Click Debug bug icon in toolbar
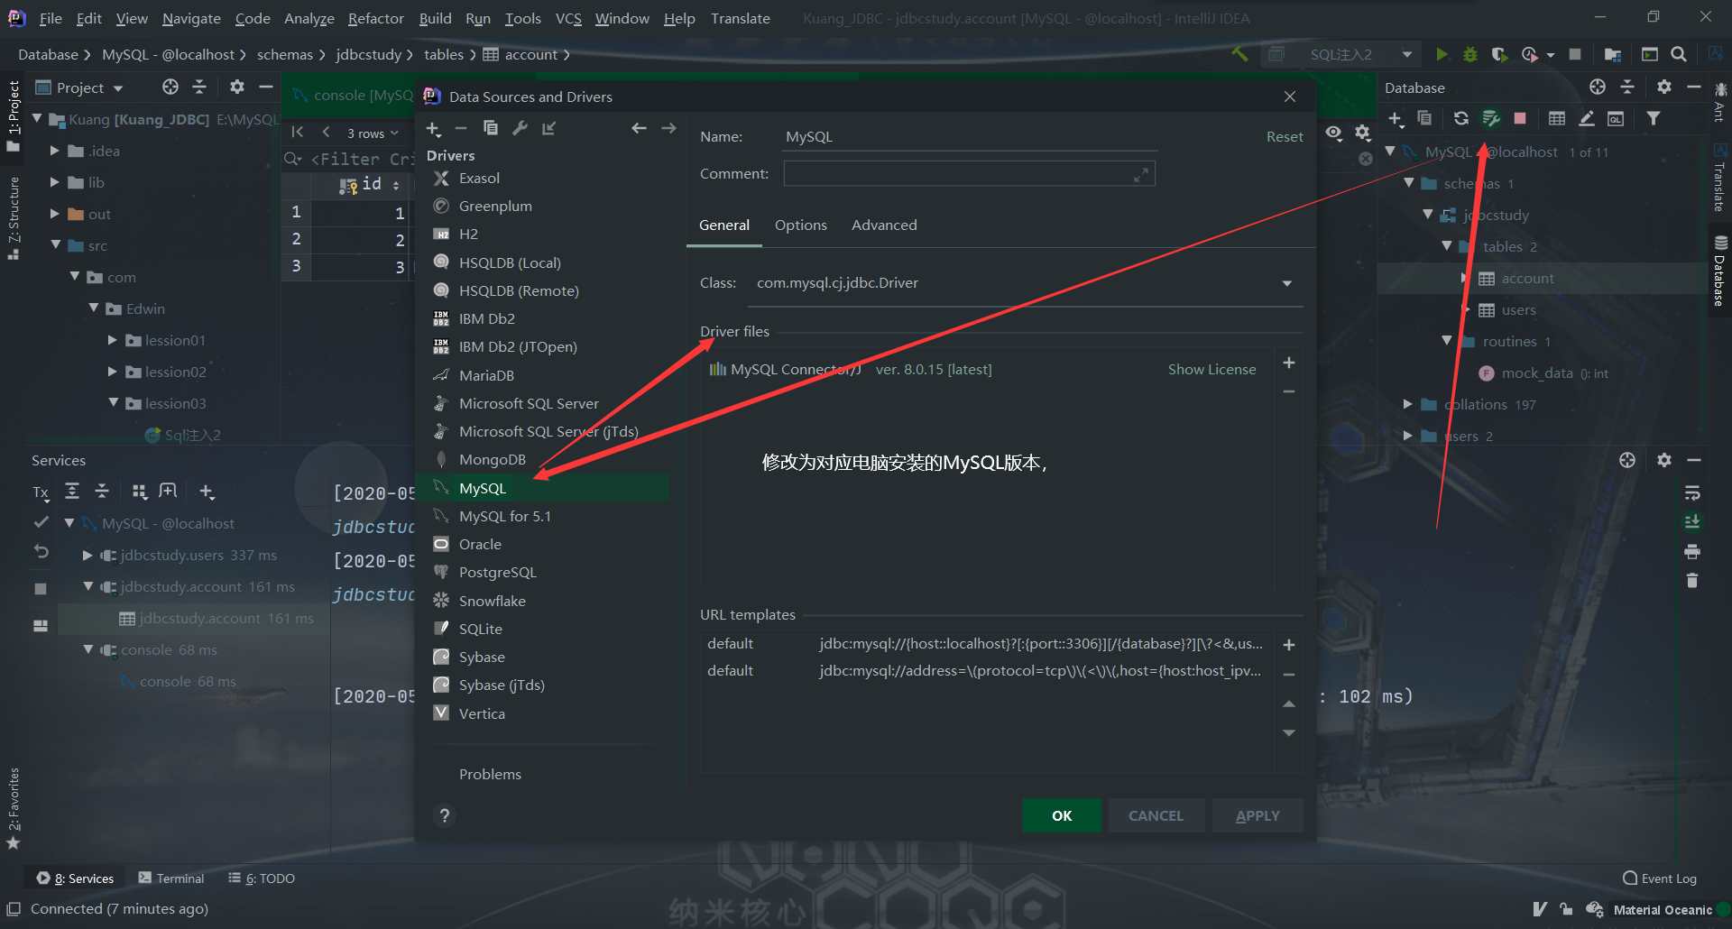Viewport: 1732px width, 929px height. tap(1470, 55)
